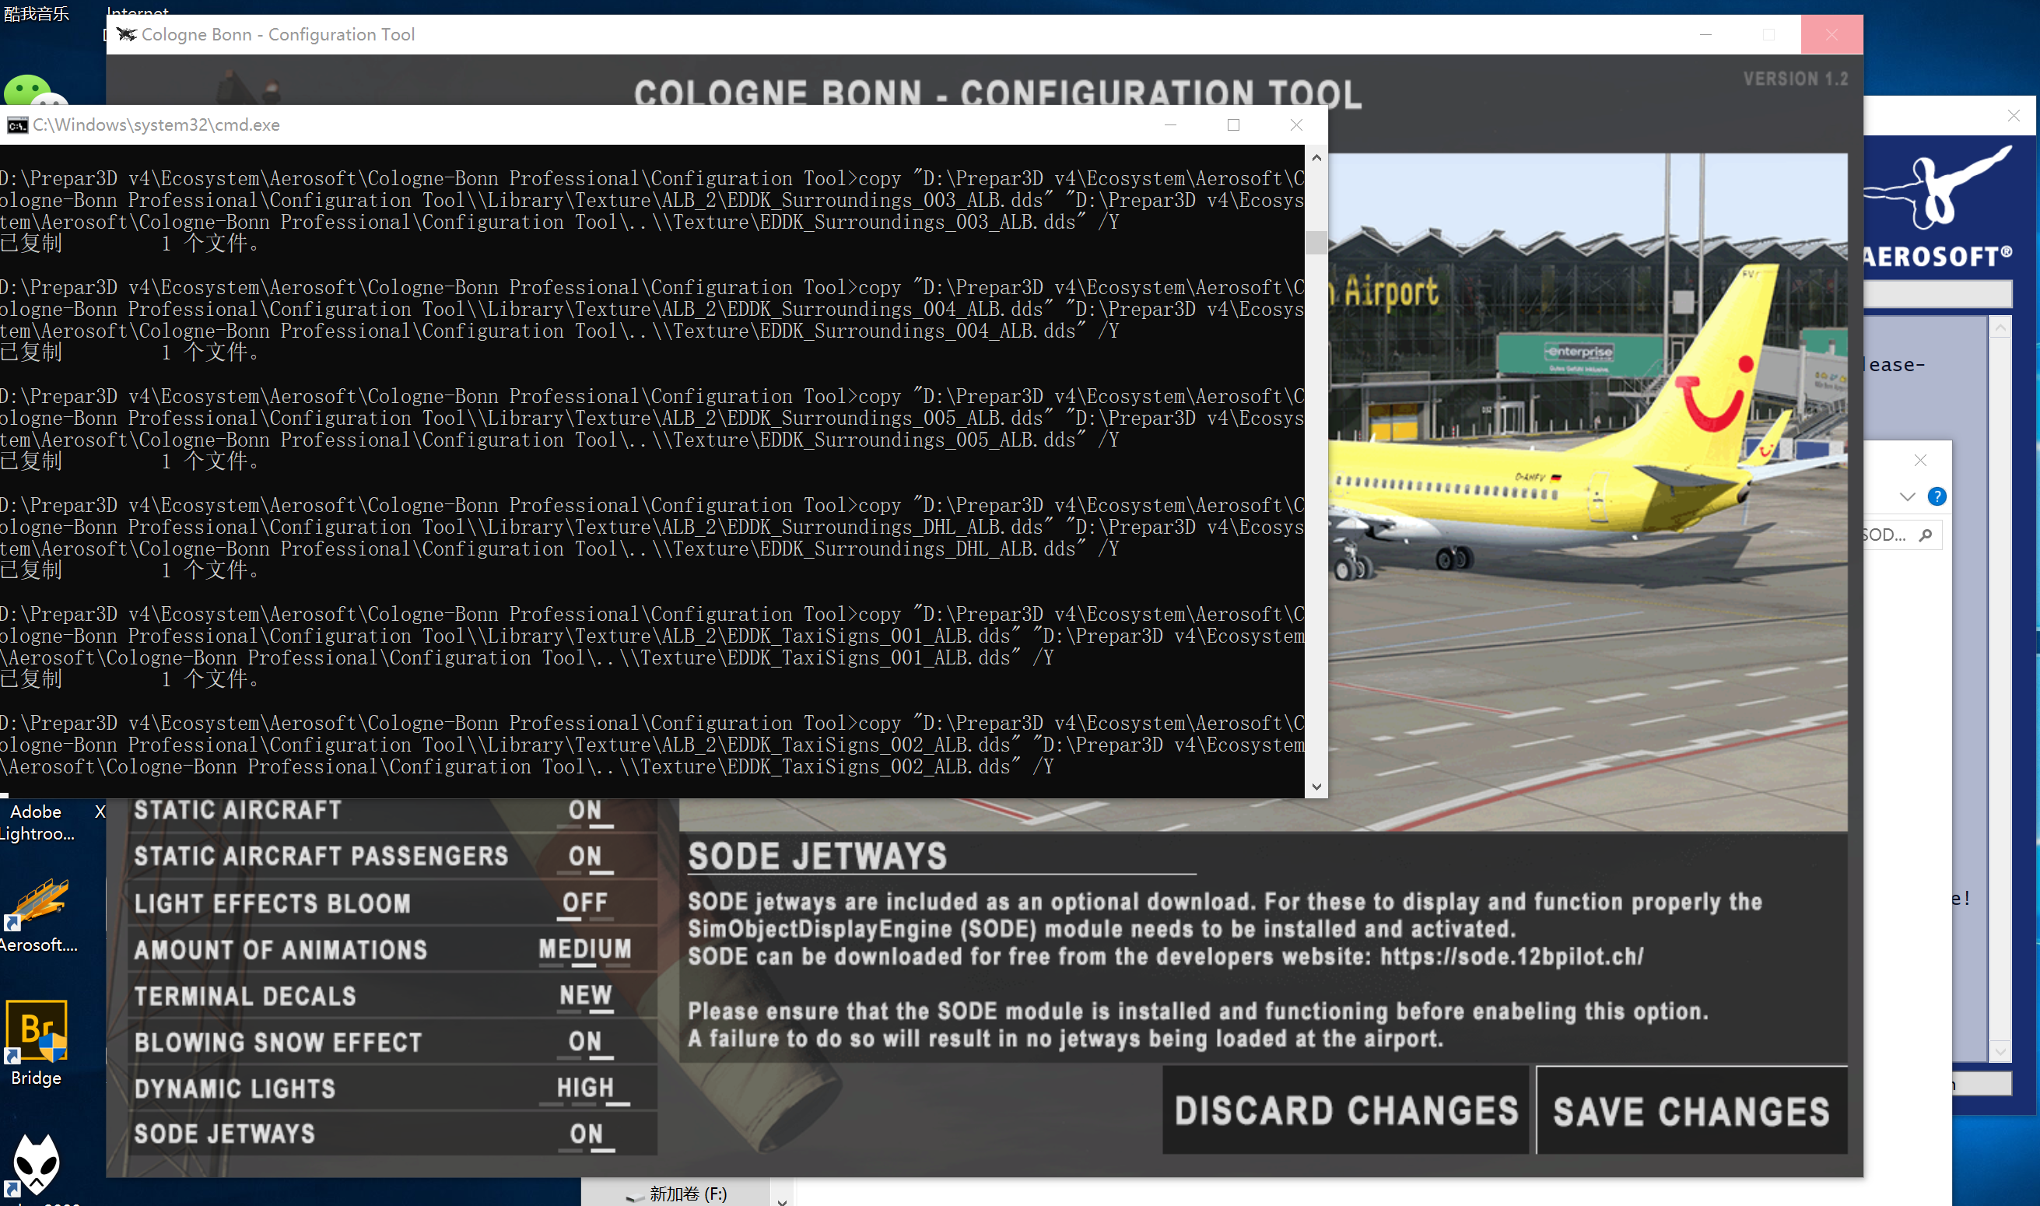The height and width of the screenshot is (1206, 2040).
Task: Click cmd.exe window title bar icon
Action: [17, 125]
